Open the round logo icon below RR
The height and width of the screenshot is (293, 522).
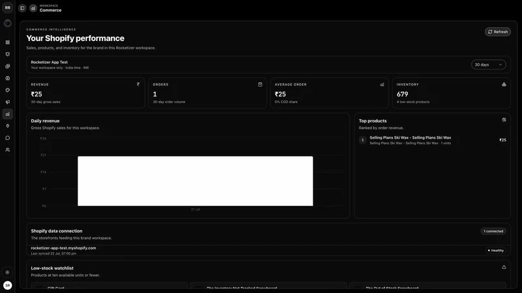point(7,23)
